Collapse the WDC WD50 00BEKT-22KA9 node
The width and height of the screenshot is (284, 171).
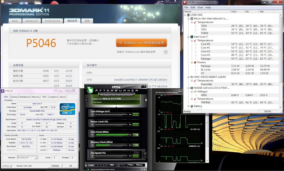(x=188, y=77)
